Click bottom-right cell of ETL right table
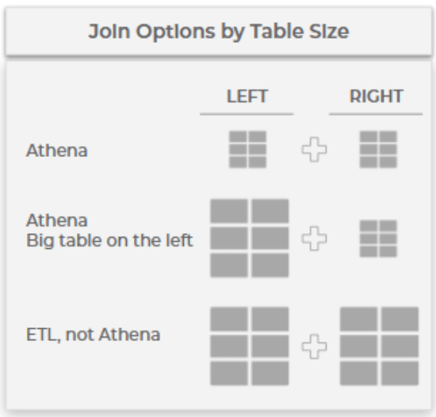This screenshot has width=436, height=417. pyautogui.click(x=400, y=373)
